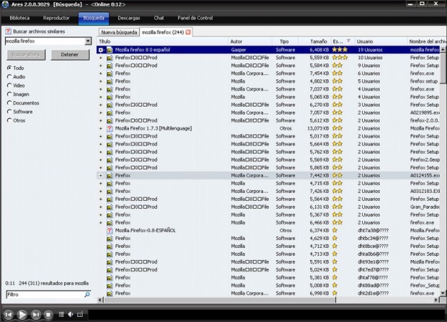Click the sort arrow in Es... column header

click(349, 41)
